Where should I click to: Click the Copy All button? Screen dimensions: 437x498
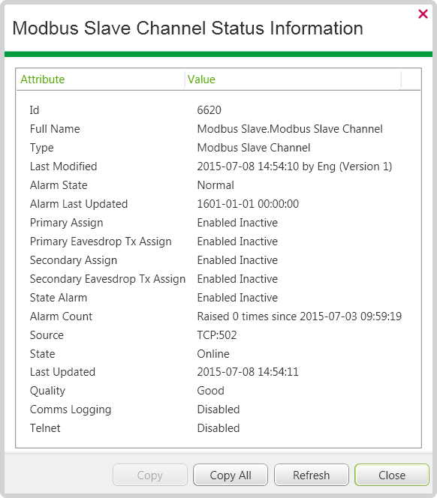point(231,475)
